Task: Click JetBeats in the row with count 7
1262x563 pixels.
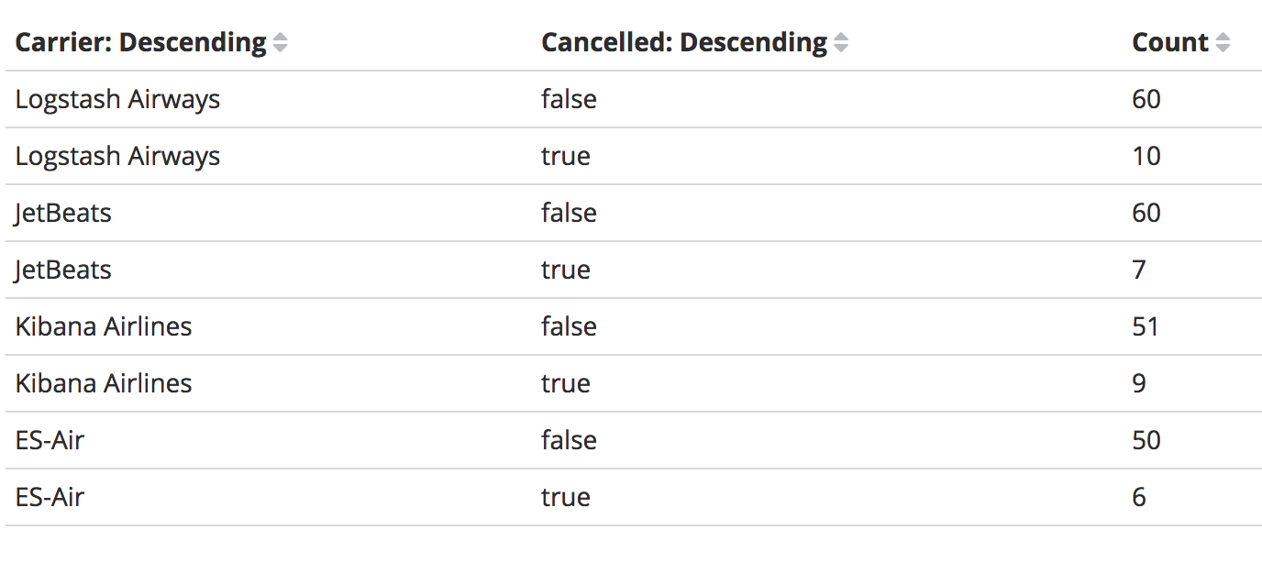Action: point(63,270)
